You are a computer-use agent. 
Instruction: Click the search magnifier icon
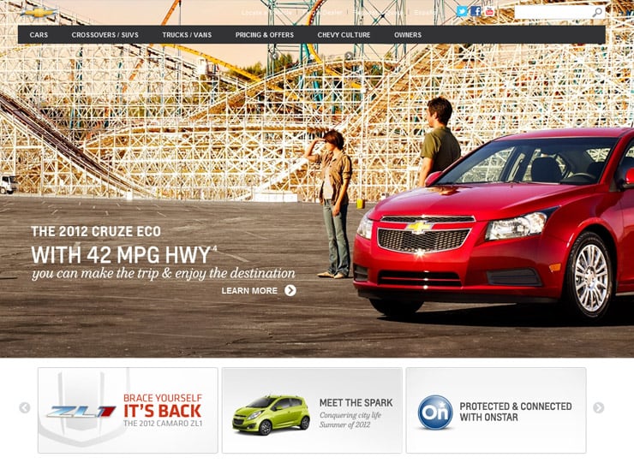[x=597, y=12]
